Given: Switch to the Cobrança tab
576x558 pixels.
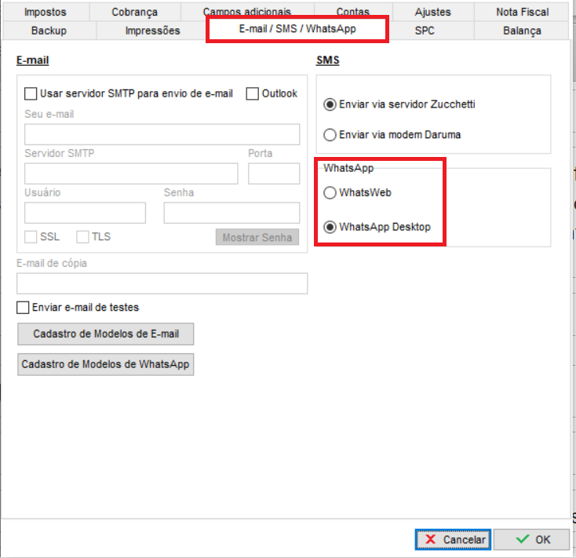Looking at the screenshot, I should click(x=134, y=12).
